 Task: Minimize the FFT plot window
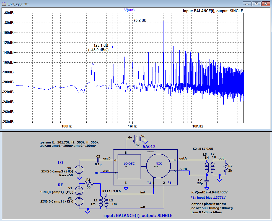pos(248,4)
